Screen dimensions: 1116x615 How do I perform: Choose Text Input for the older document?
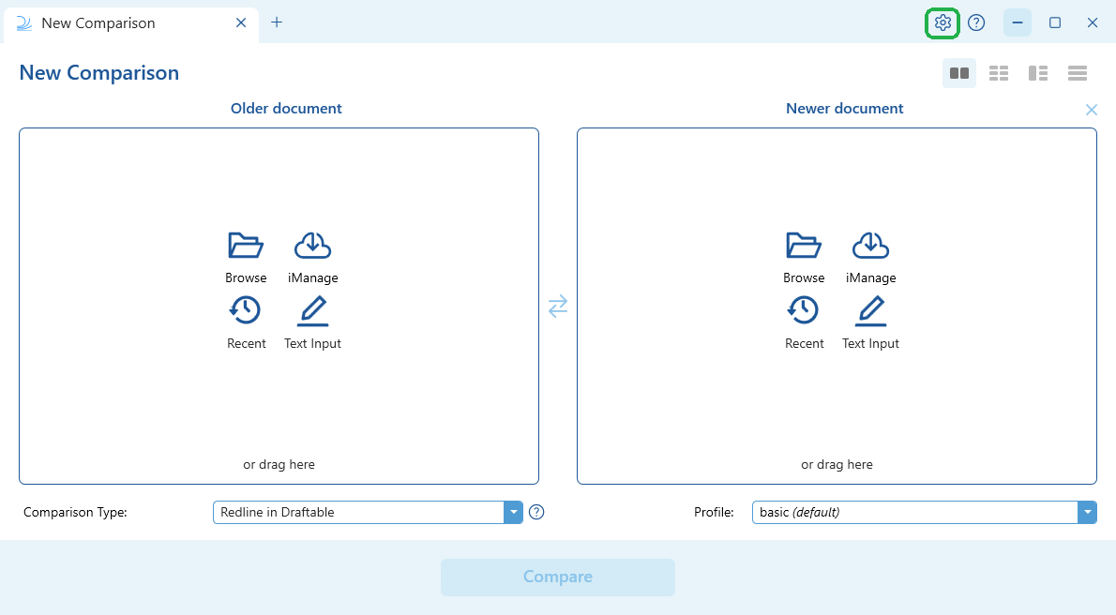click(312, 323)
